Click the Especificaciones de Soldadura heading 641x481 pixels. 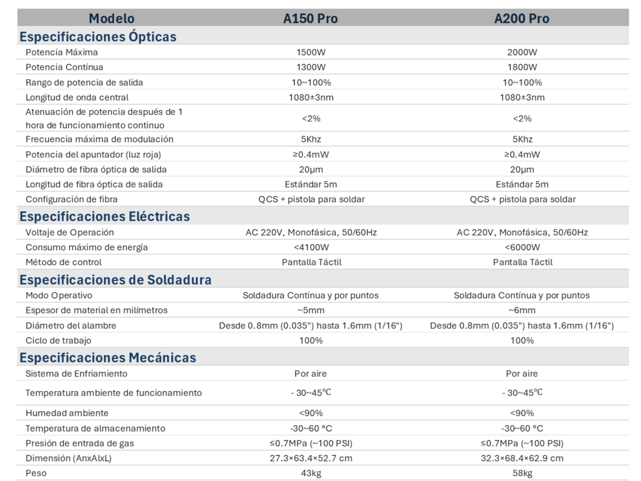tap(116, 280)
